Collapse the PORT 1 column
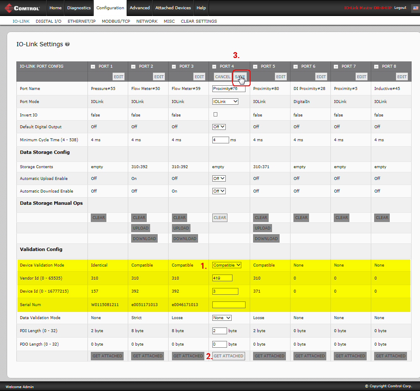The width and height of the screenshot is (420, 391). click(93, 67)
